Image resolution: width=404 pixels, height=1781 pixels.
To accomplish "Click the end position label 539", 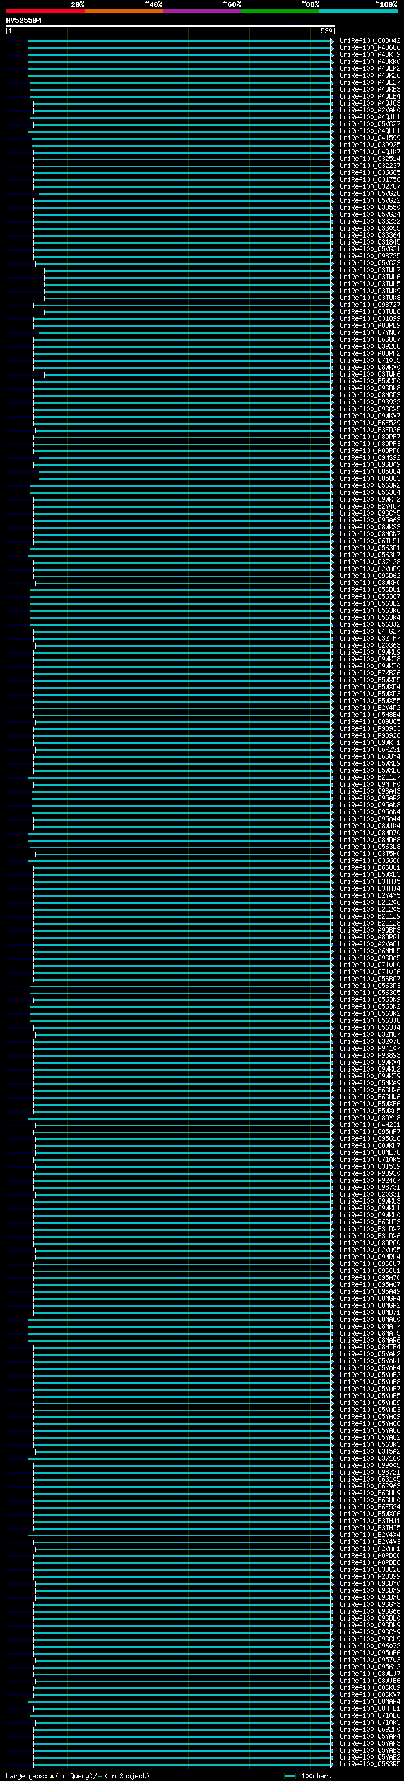I will 326,31.
